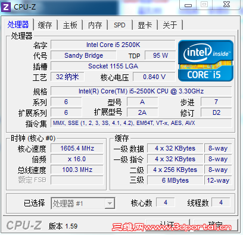Open the 关于 tab

pos(170,25)
